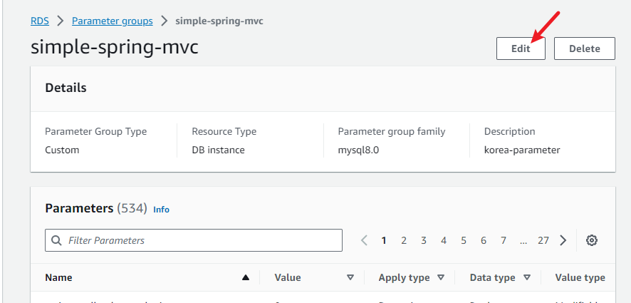Go to next page arrow
The width and height of the screenshot is (631, 303).
pos(563,240)
